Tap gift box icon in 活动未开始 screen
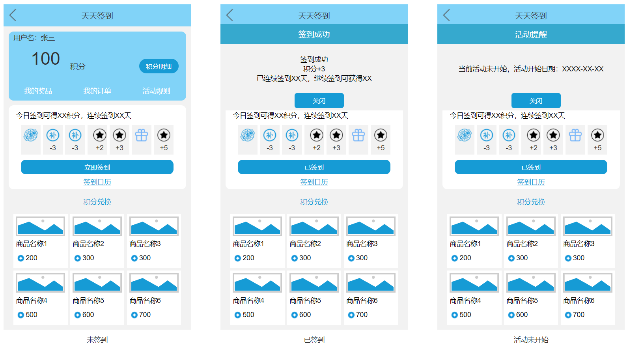The width and height of the screenshot is (629, 349). 575,135
